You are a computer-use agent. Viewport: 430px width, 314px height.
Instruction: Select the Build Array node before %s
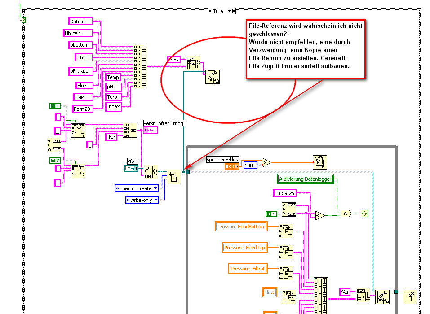[x=320, y=296]
